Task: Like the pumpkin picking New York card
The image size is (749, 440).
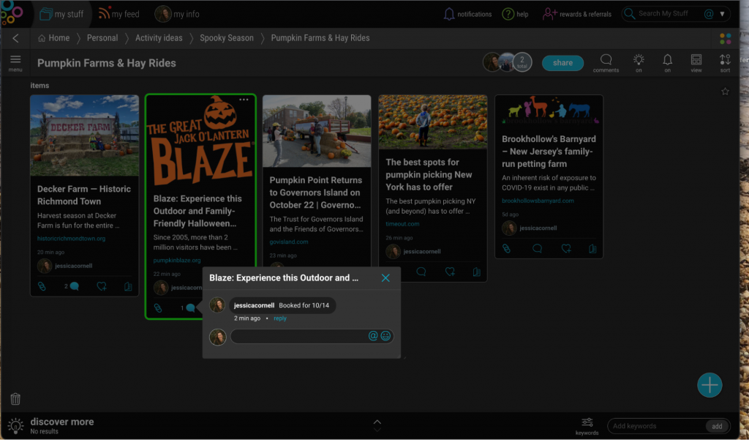Action: [x=450, y=272]
